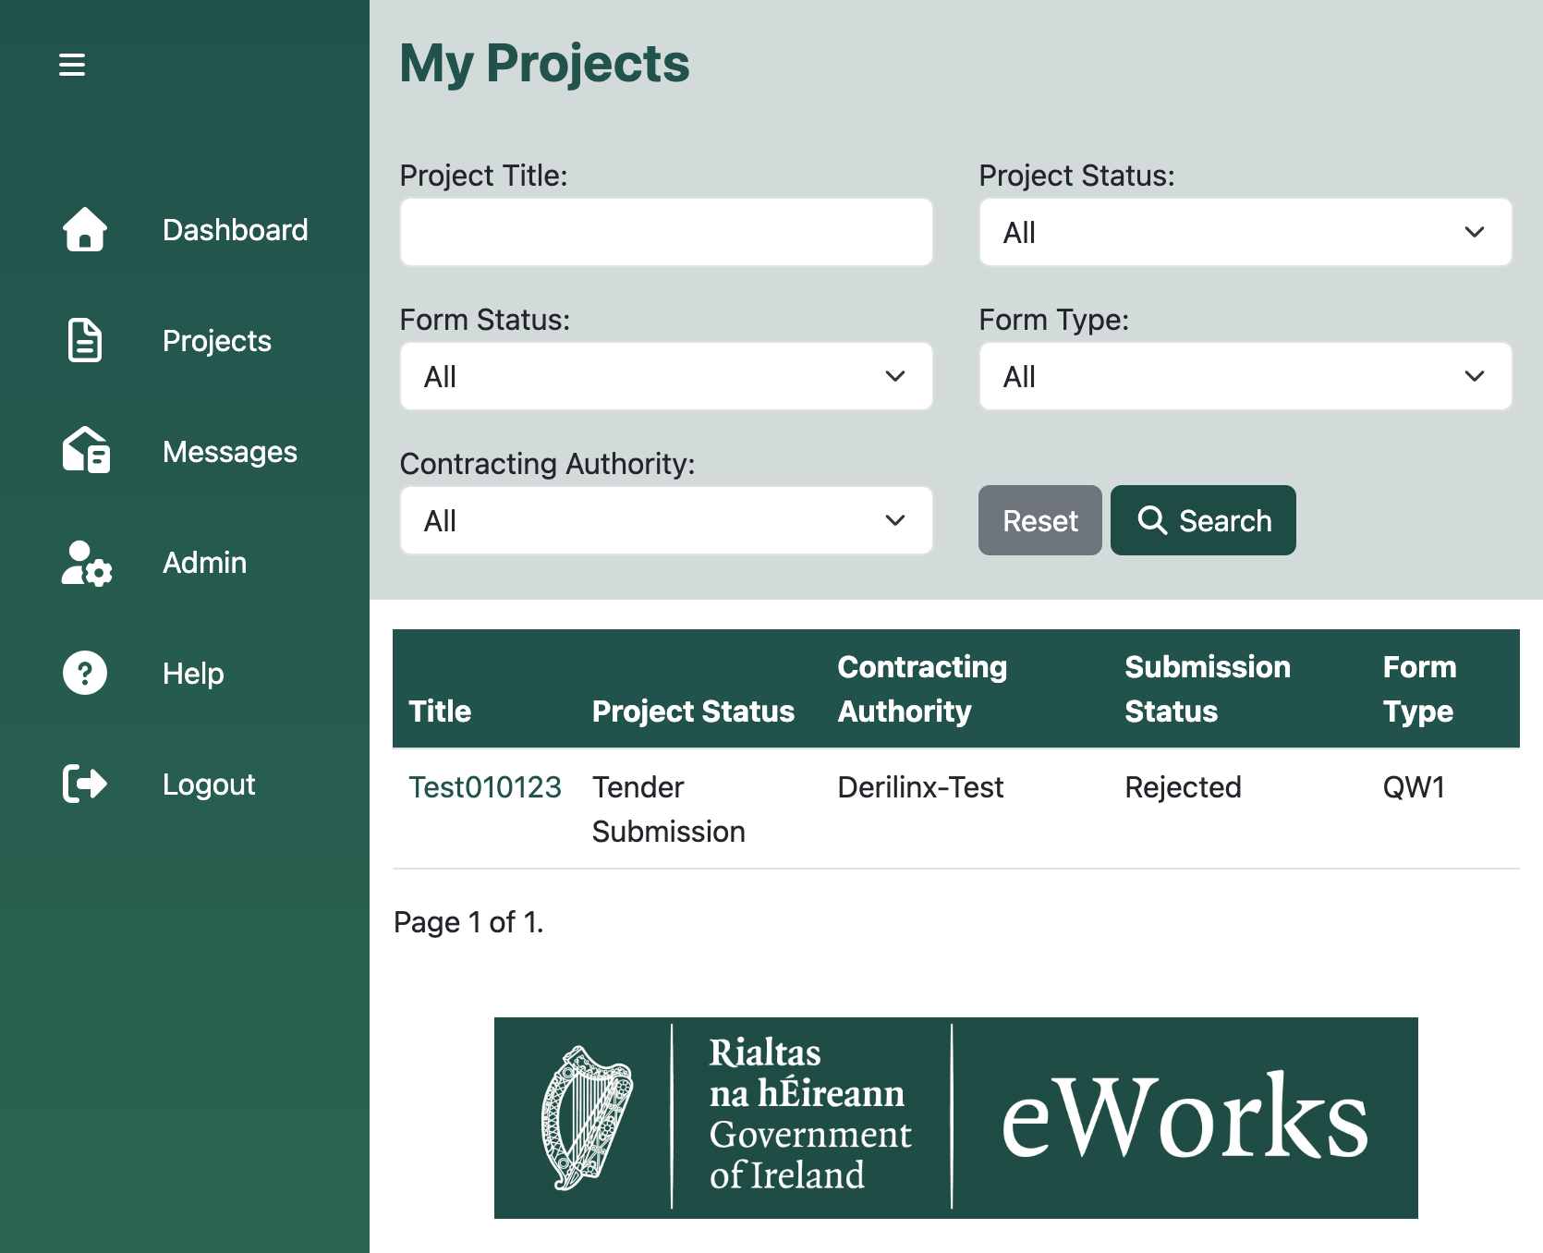Open Help in the sidebar
The image size is (1543, 1253).
click(193, 673)
